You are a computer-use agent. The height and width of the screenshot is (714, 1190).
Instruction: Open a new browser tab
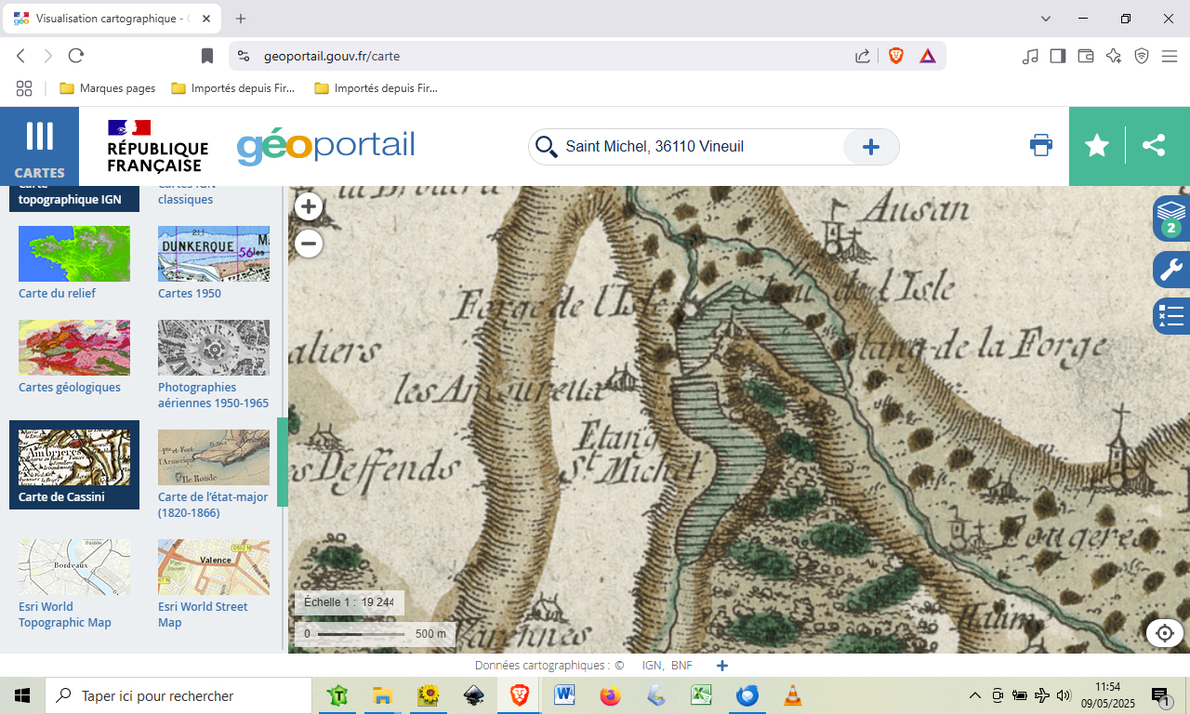point(241,19)
